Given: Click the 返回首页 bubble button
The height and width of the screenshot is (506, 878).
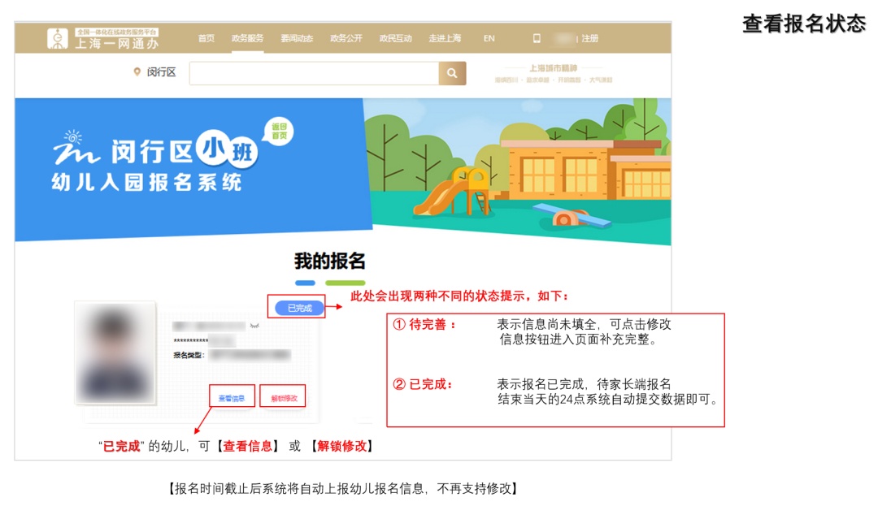Looking at the screenshot, I should point(279,132).
